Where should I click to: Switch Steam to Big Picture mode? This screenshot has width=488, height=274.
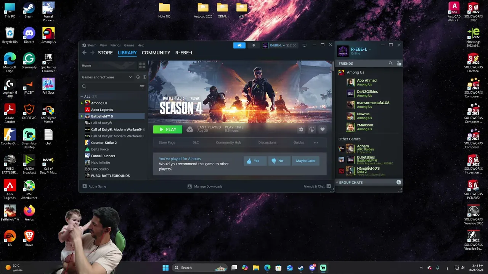[304, 45]
